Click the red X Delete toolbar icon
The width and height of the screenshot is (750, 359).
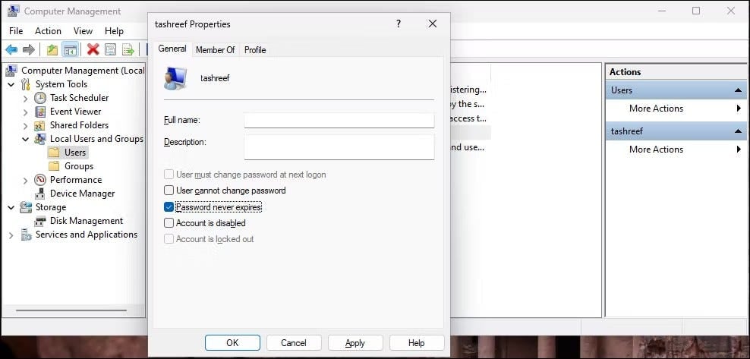(93, 49)
